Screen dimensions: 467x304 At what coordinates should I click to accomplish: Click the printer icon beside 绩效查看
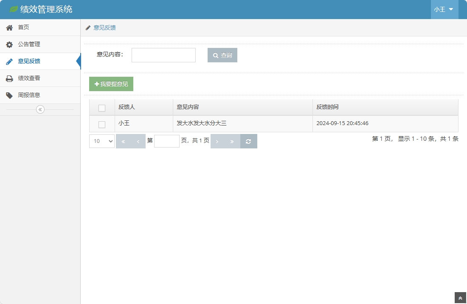[x=9, y=78]
